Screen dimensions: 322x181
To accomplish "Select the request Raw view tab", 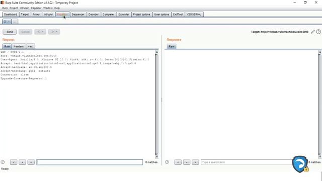I will [x=7, y=46].
